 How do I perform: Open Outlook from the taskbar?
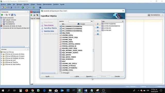62,90
